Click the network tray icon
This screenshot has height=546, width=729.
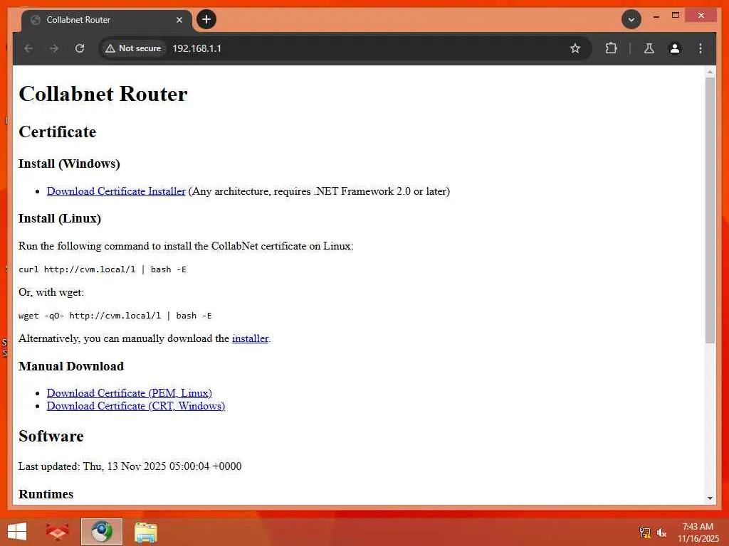click(645, 532)
